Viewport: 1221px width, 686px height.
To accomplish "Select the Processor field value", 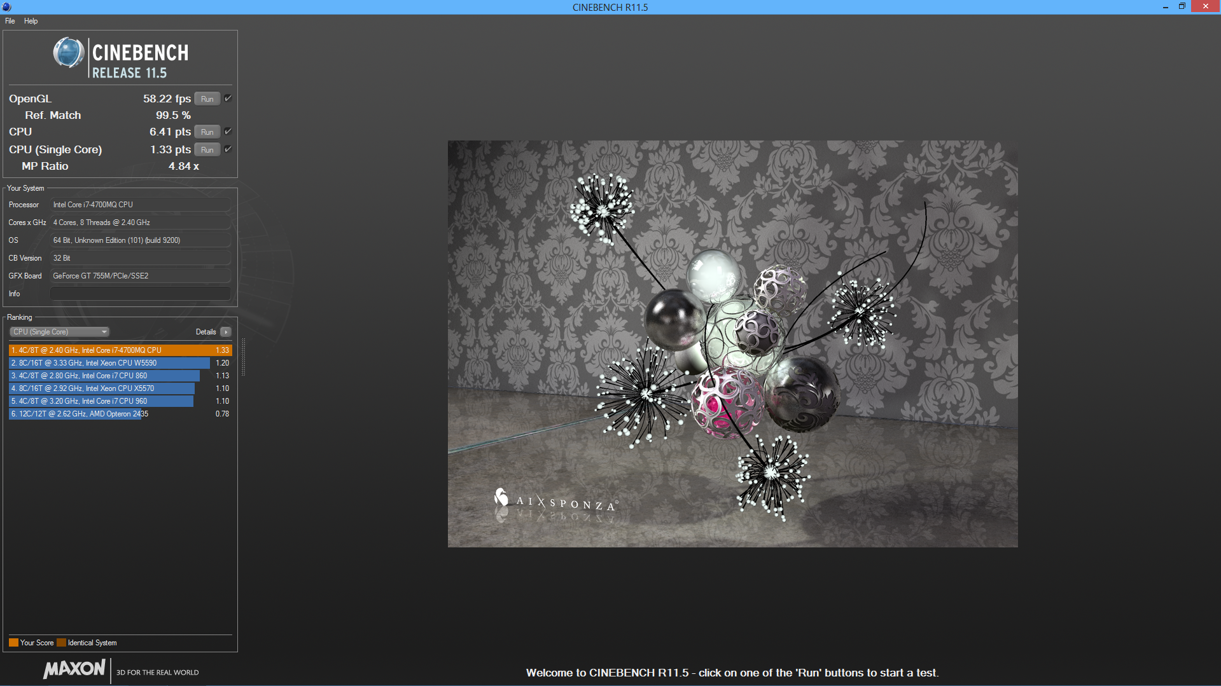I will 141,205.
